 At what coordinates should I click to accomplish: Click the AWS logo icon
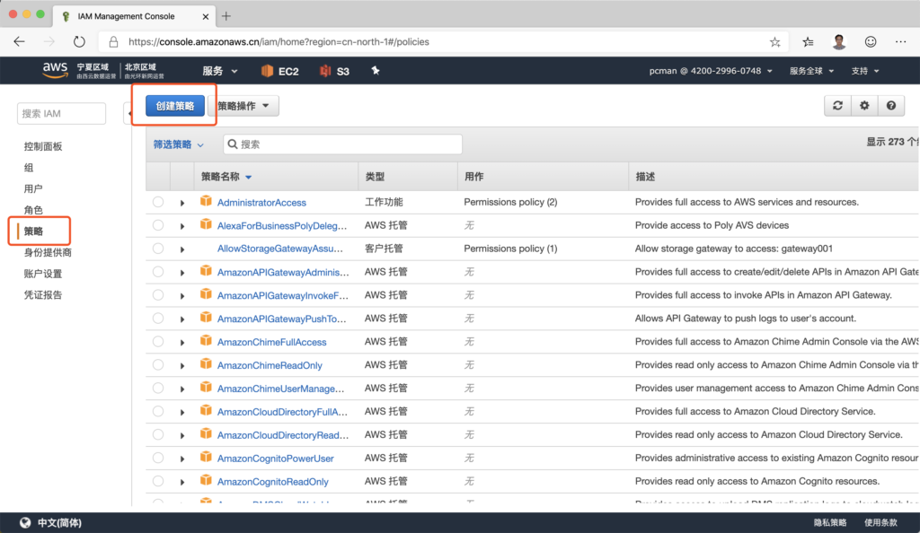click(x=55, y=71)
